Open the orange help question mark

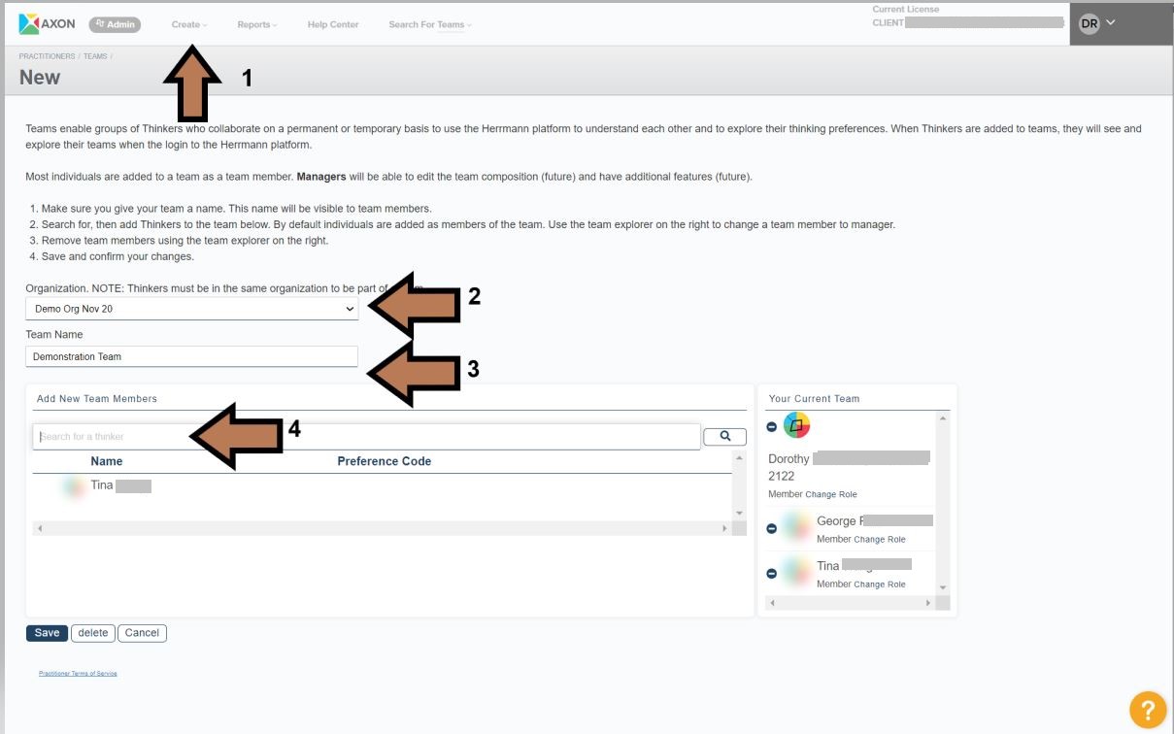point(1147,708)
